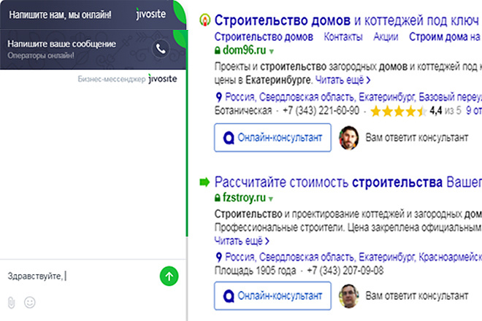Click the phone number +7 (343) 221-60-90
This screenshot has width=482, height=321.
(x=321, y=111)
